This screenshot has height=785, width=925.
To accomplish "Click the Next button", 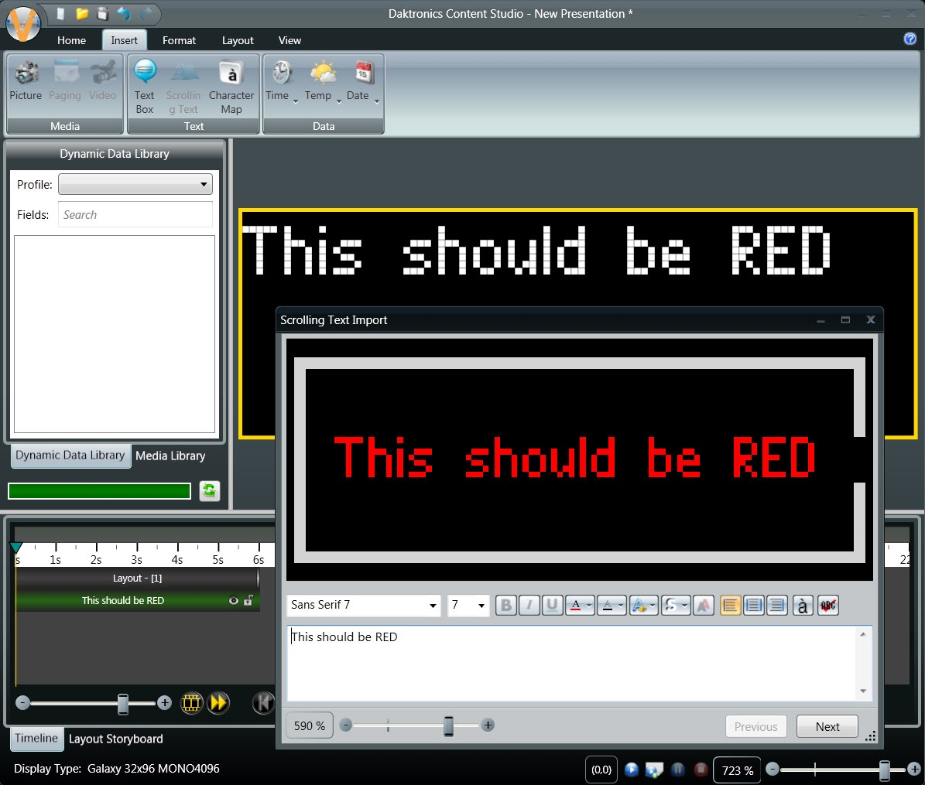I will coord(827,726).
